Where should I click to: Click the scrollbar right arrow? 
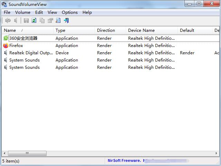point(217,153)
